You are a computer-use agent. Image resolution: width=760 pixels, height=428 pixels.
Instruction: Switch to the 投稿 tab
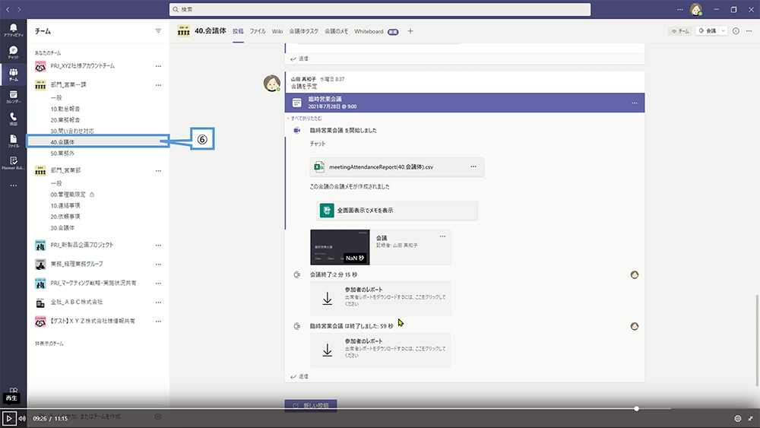238,31
